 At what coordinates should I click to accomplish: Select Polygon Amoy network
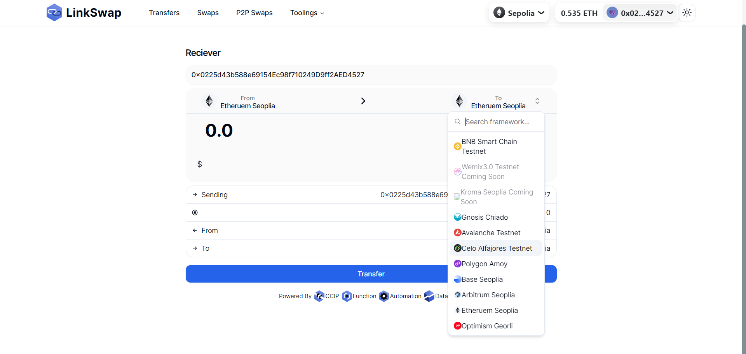[496, 264]
